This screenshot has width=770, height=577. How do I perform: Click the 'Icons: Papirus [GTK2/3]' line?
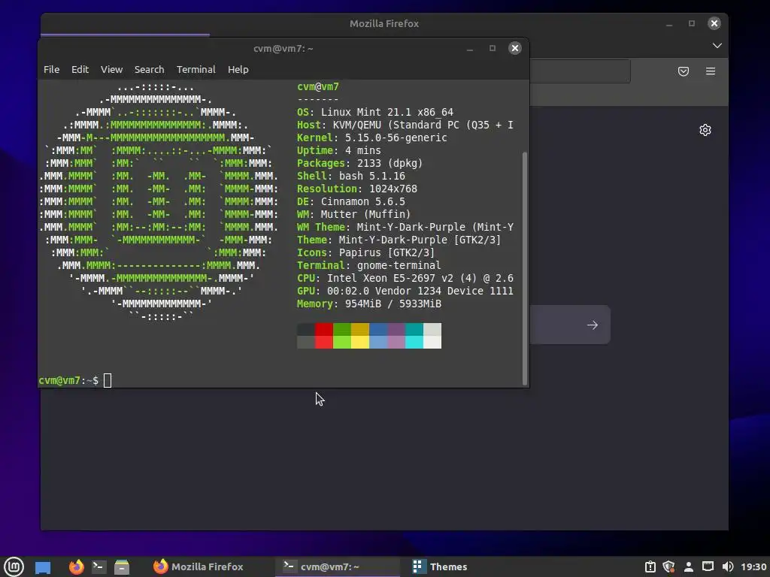[x=366, y=252]
